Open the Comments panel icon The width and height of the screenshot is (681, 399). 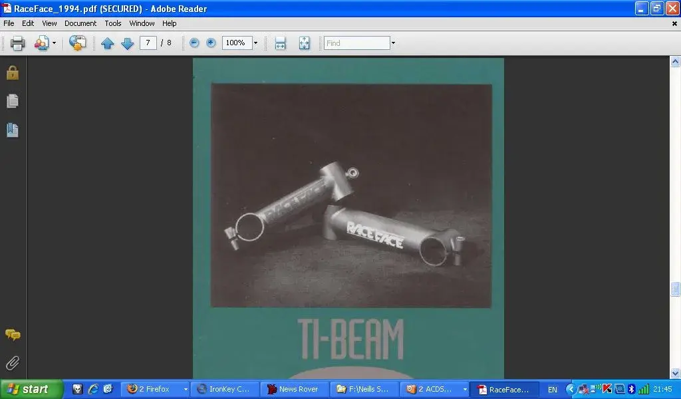click(13, 334)
